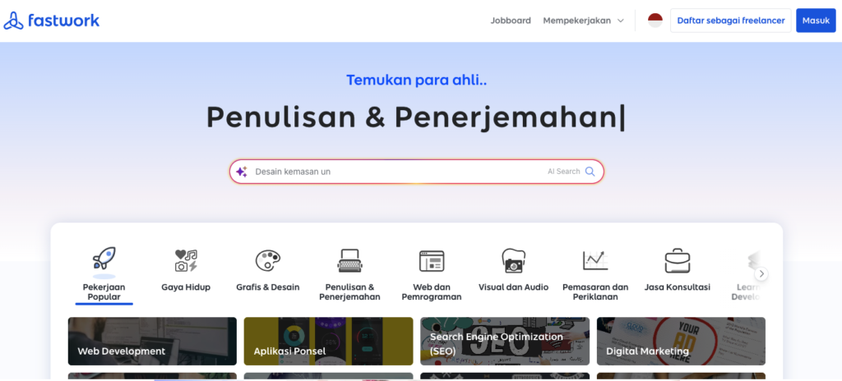Select the Gaya Hidup category icon
This screenshot has height=381, width=842.
[186, 260]
